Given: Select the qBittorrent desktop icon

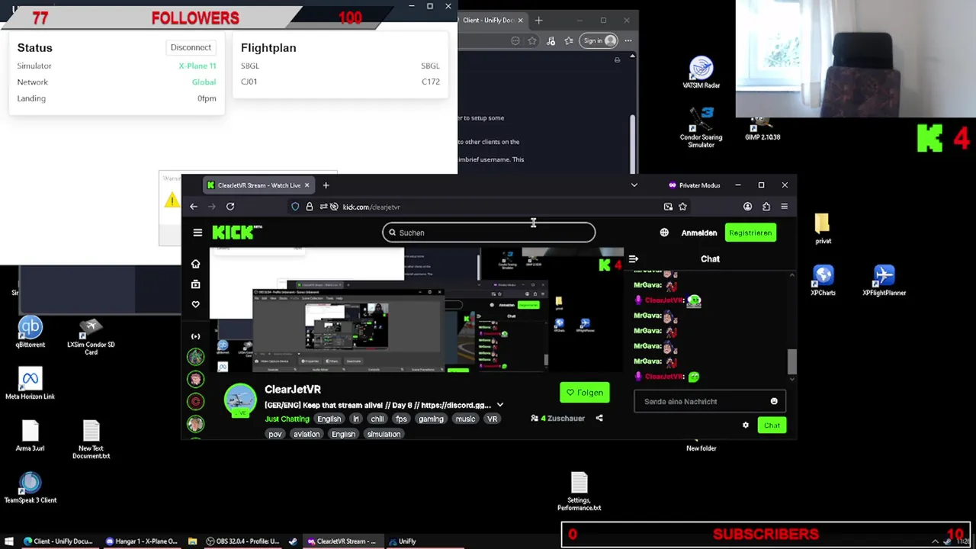Looking at the screenshot, I should [30, 332].
